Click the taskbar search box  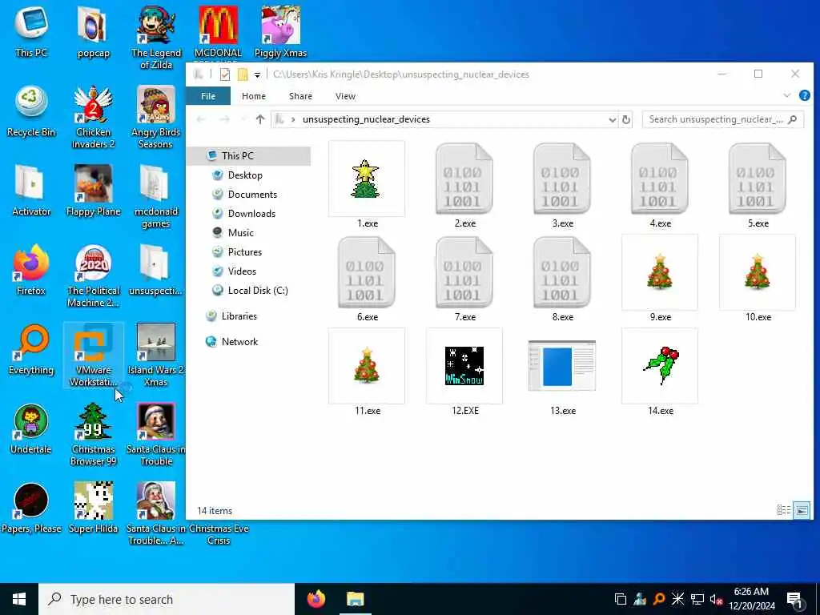[167, 599]
